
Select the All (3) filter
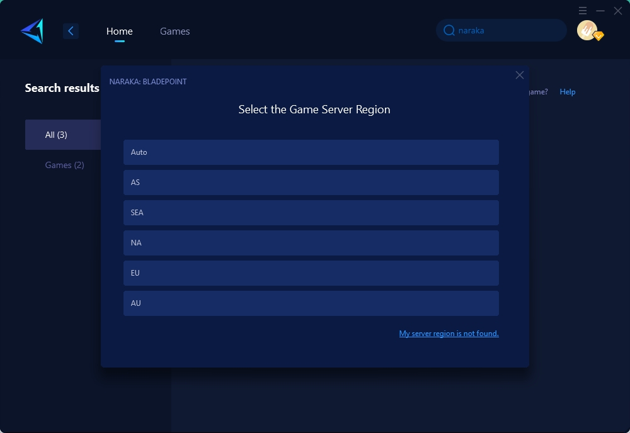tap(63, 135)
